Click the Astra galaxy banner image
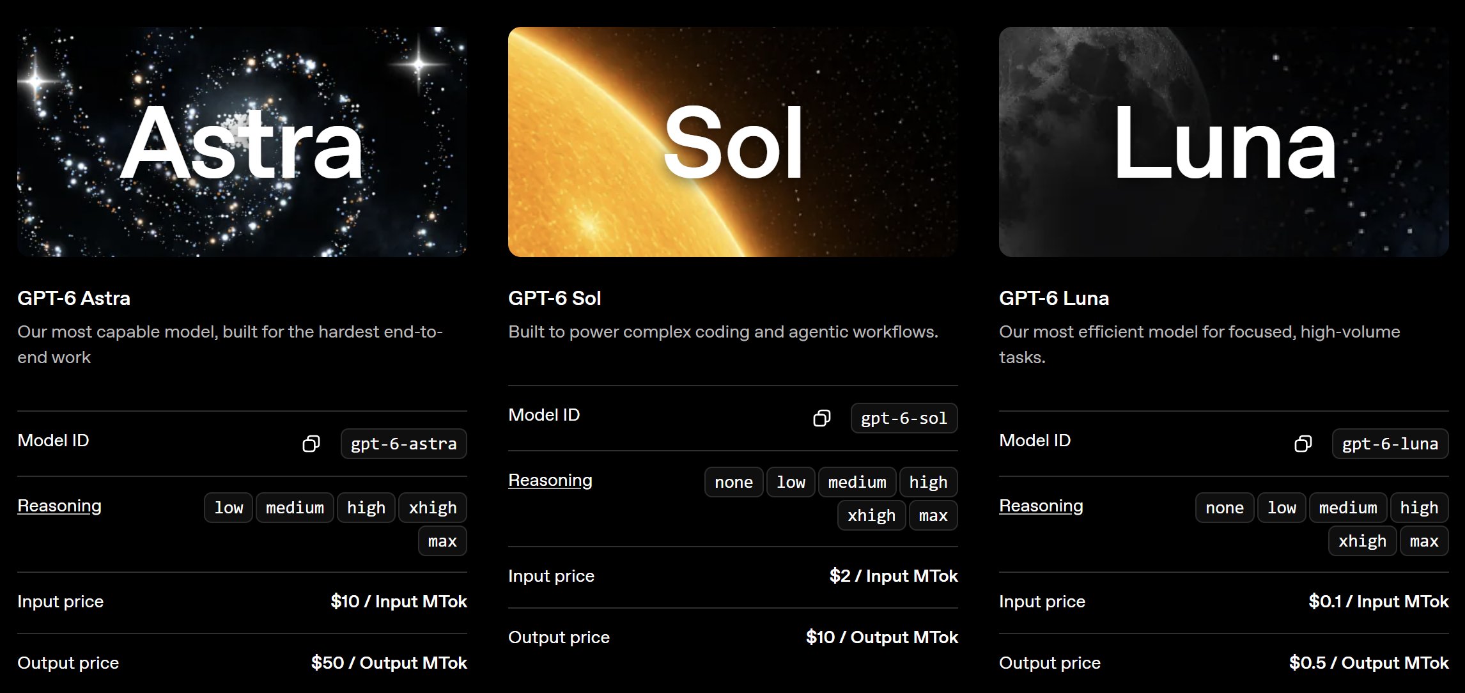This screenshot has height=693, width=1465. [242, 142]
